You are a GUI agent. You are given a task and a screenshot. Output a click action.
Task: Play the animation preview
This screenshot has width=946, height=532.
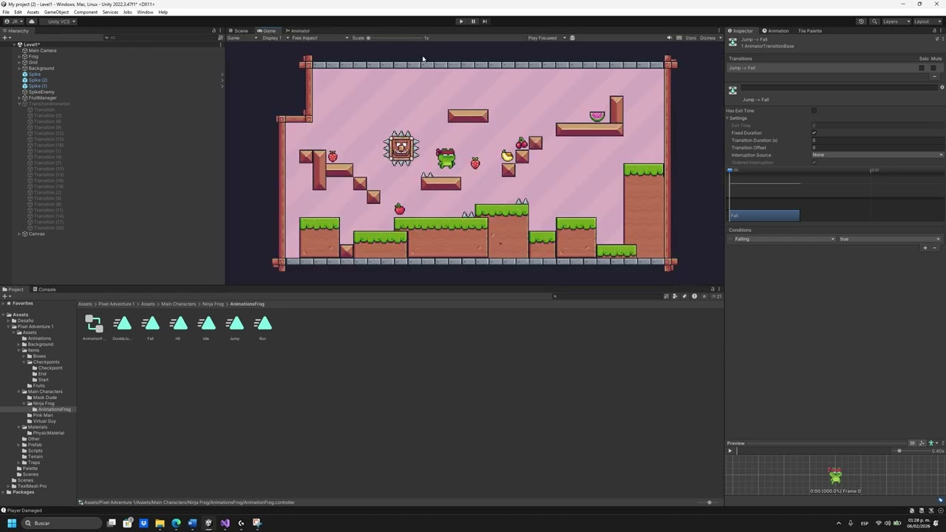point(730,451)
